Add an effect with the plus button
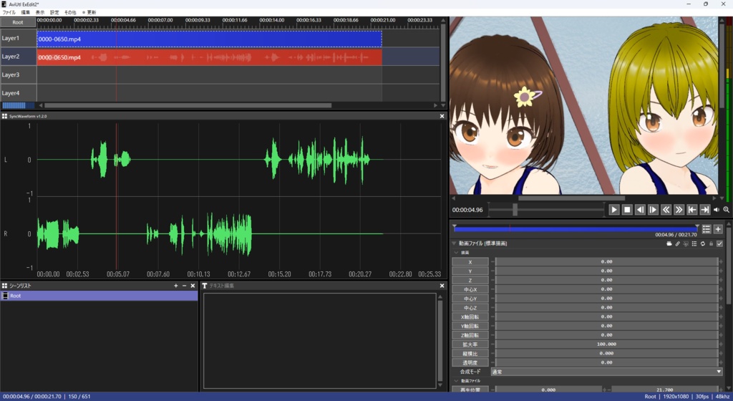Image resolution: width=733 pixels, height=401 pixels. click(718, 229)
